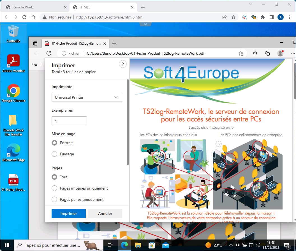The height and width of the screenshot is (251, 296).
Task: Open File Explorer from the taskbar
Action: pos(138,245)
